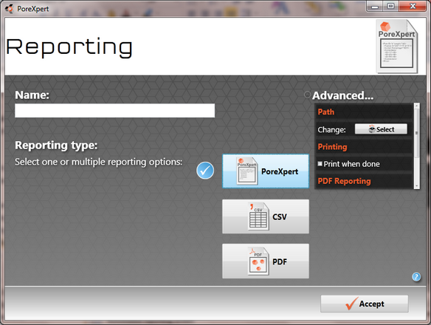Click the Accept button
This screenshot has height=325, width=431.
click(364, 304)
